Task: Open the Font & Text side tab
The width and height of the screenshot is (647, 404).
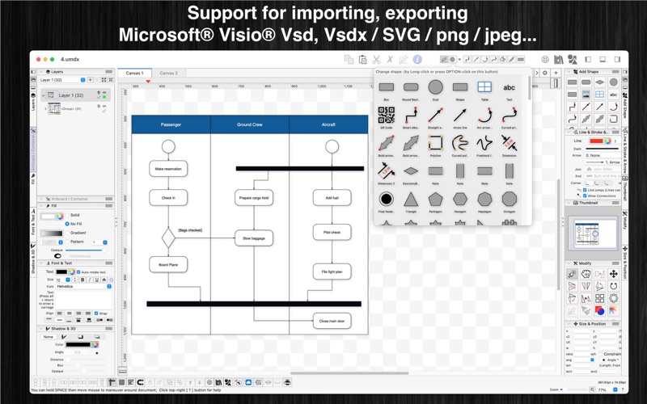Action: point(33,225)
